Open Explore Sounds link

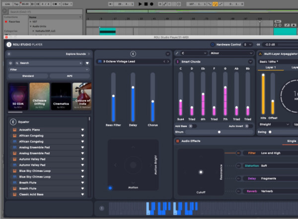coord(78,54)
